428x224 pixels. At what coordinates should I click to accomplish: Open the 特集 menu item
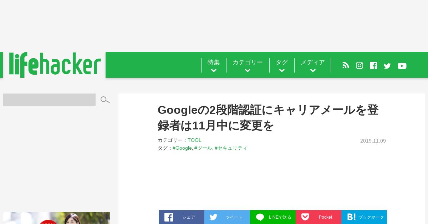(x=214, y=62)
